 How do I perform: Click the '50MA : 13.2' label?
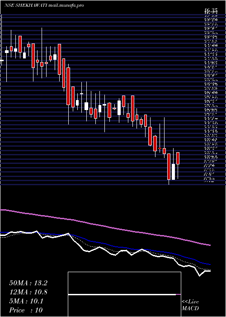pos(28,283)
